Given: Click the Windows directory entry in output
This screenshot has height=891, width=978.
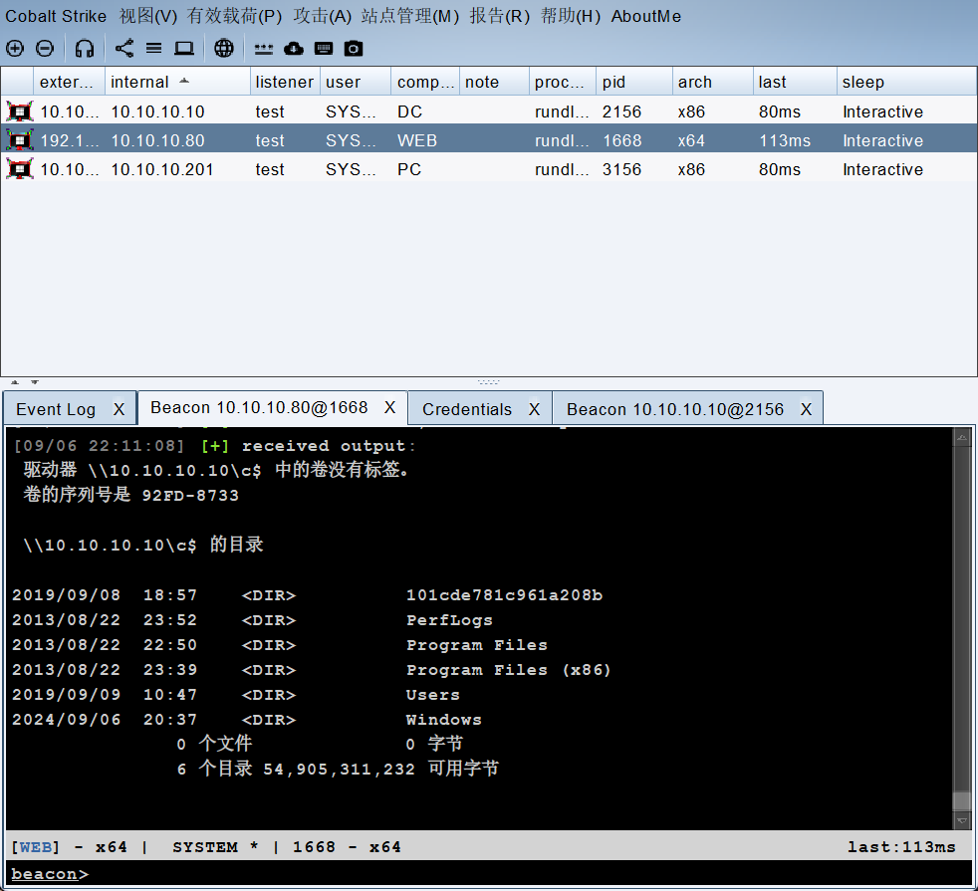Looking at the screenshot, I should pyautogui.click(x=443, y=720).
